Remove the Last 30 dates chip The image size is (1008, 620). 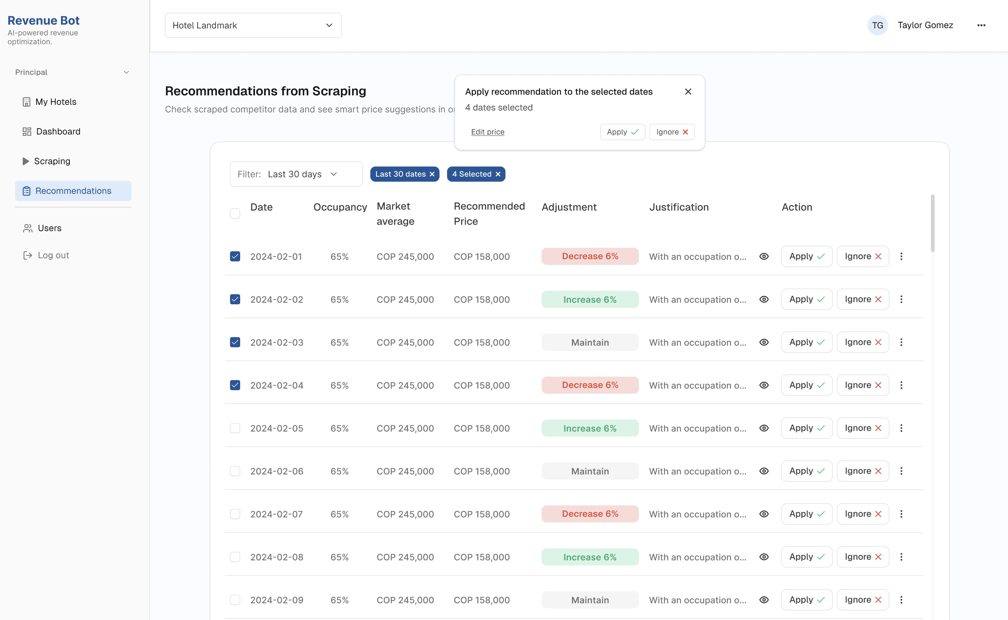pos(432,174)
